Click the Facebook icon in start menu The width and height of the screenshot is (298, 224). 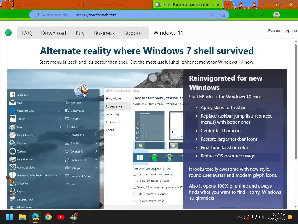[x=13, y=94]
